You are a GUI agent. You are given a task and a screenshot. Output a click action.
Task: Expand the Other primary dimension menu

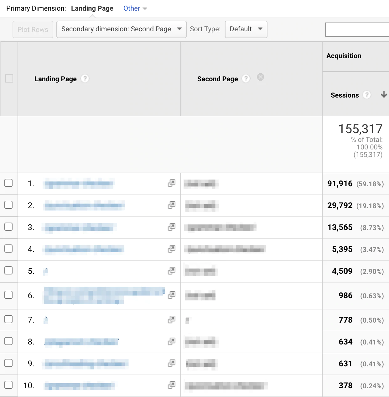click(x=135, y=8)
